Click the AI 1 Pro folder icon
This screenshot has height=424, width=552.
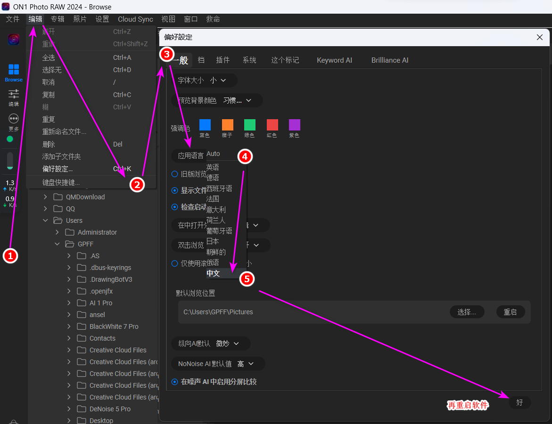pos(82,303)
